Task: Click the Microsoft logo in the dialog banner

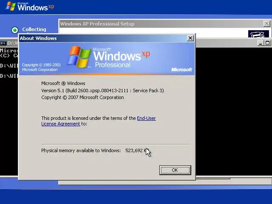Action: pos(181,70)
